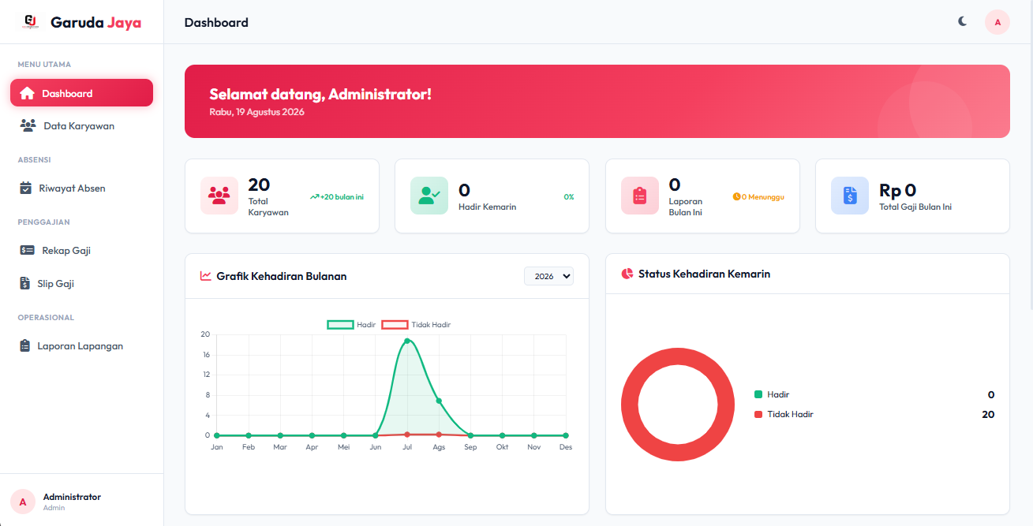The width and height of the screenshot is (1033, 526).
Task: Toggle dark mode with the moon icon
Action: (963, 21)
